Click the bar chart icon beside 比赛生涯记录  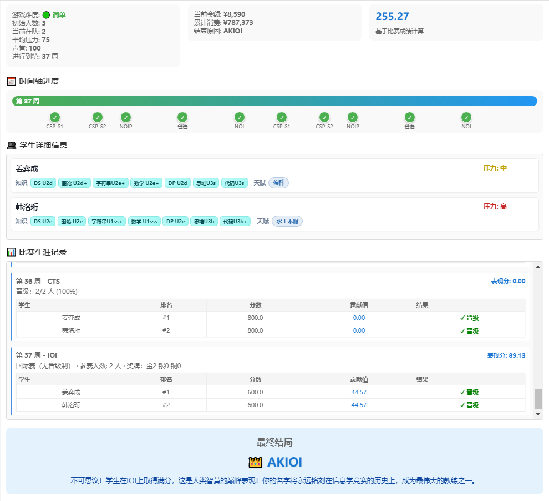11,252
